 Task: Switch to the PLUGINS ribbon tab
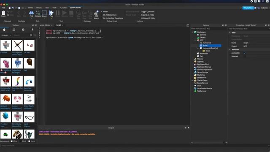click(63, 8)
